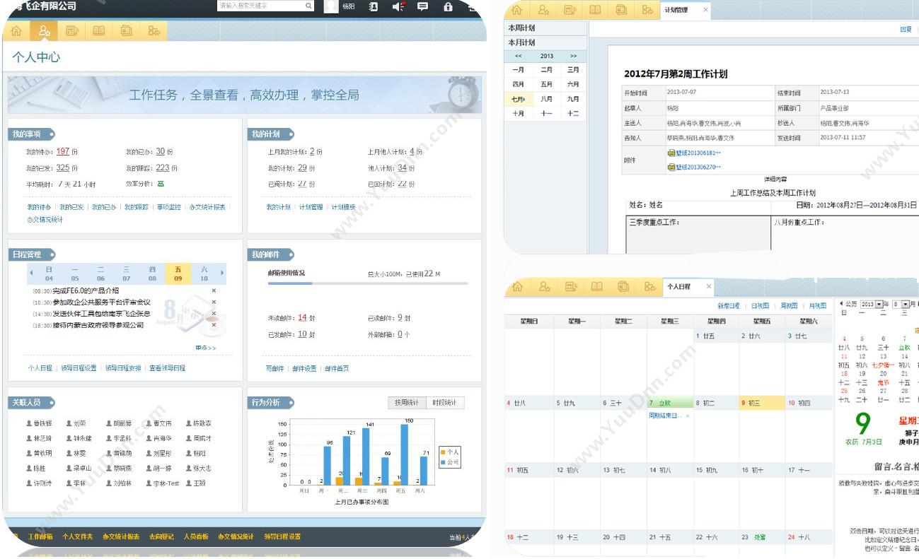Open attachment 壁纸201306270 in plan window
Image resolution: width=919 pixels, height=559 pixels.
[x=694, y=167]
